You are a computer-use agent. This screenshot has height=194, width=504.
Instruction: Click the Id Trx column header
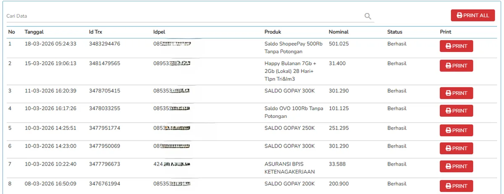[95, 32]
